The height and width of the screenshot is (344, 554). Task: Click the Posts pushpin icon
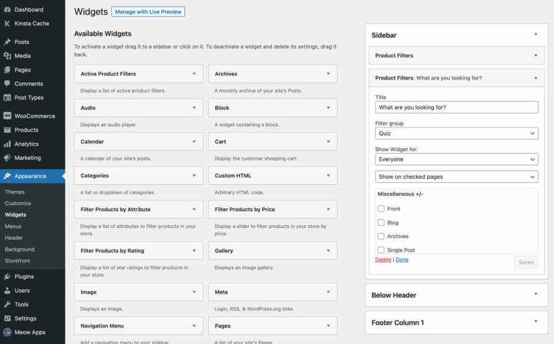(7, 42)
